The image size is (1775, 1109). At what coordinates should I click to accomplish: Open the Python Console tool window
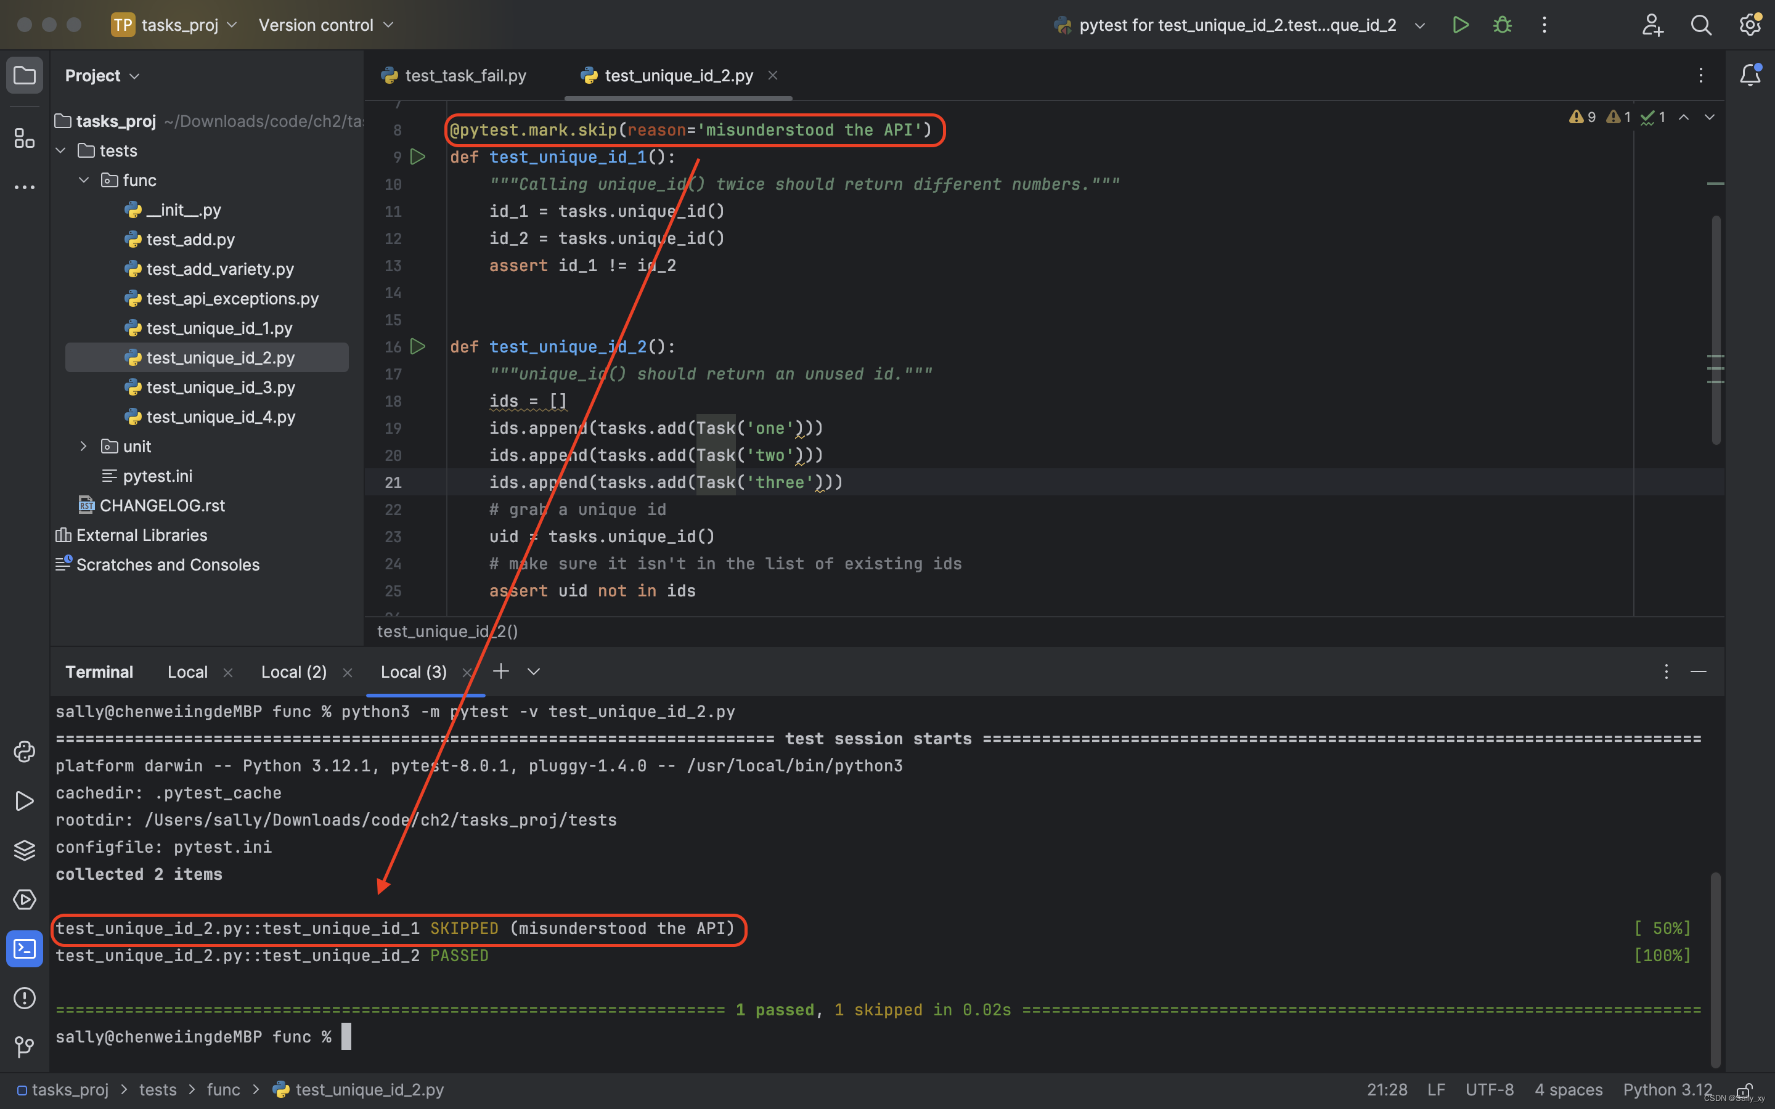24,752
